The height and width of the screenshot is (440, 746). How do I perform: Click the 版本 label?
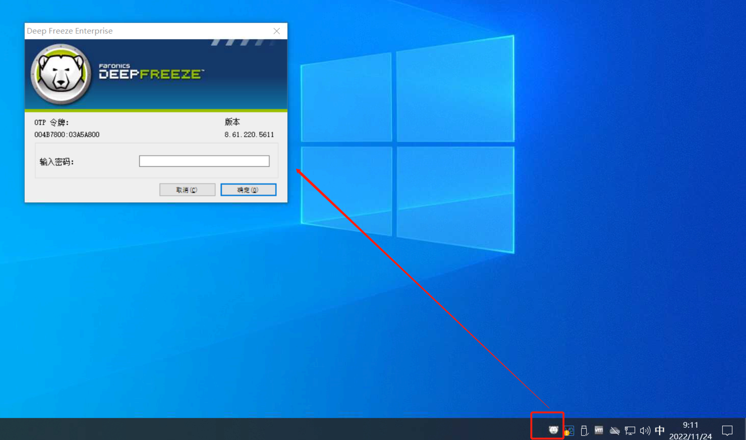pyautogui.click(x=232, y=122)
